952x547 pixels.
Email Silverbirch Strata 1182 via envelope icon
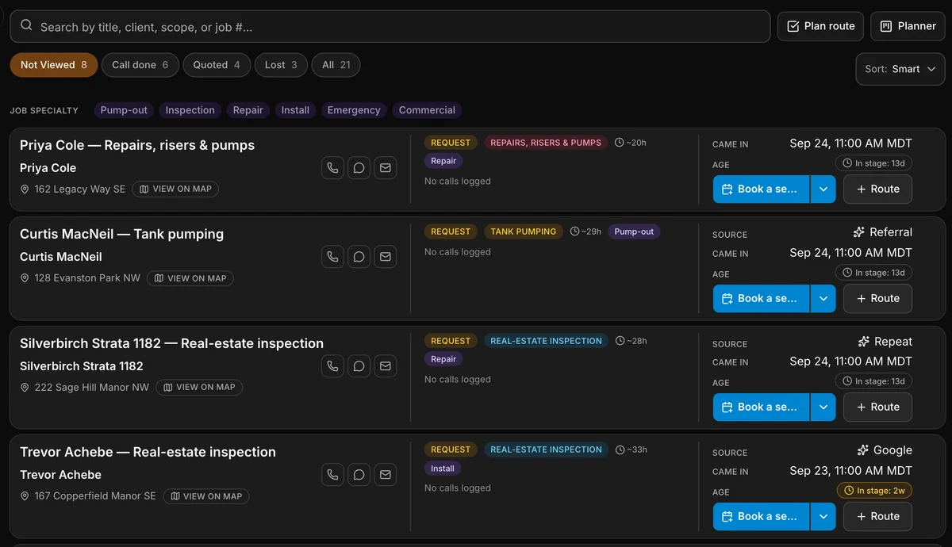(385, 366)
